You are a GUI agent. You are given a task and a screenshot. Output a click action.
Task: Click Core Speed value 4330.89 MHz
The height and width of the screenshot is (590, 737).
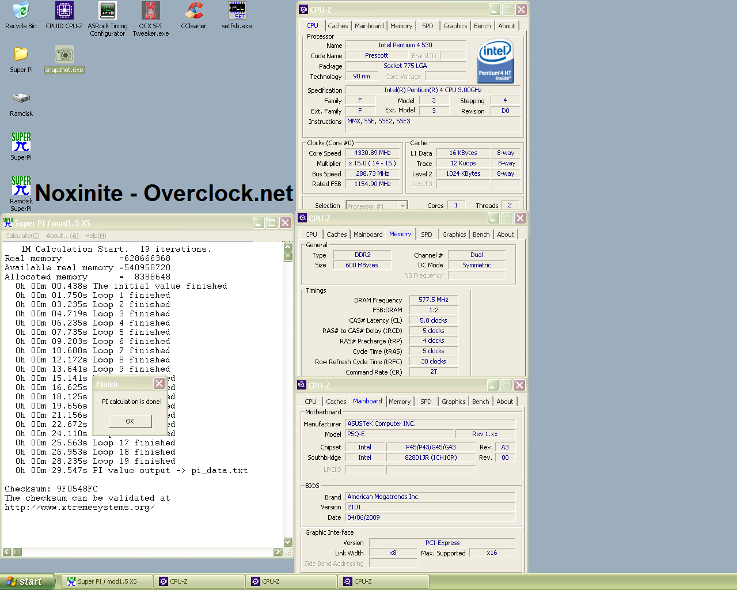point(373,153)
